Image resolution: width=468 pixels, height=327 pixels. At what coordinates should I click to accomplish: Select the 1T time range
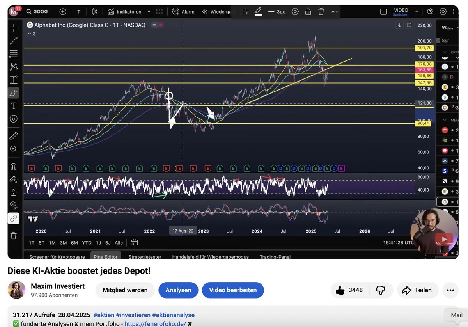pos(31,243)
